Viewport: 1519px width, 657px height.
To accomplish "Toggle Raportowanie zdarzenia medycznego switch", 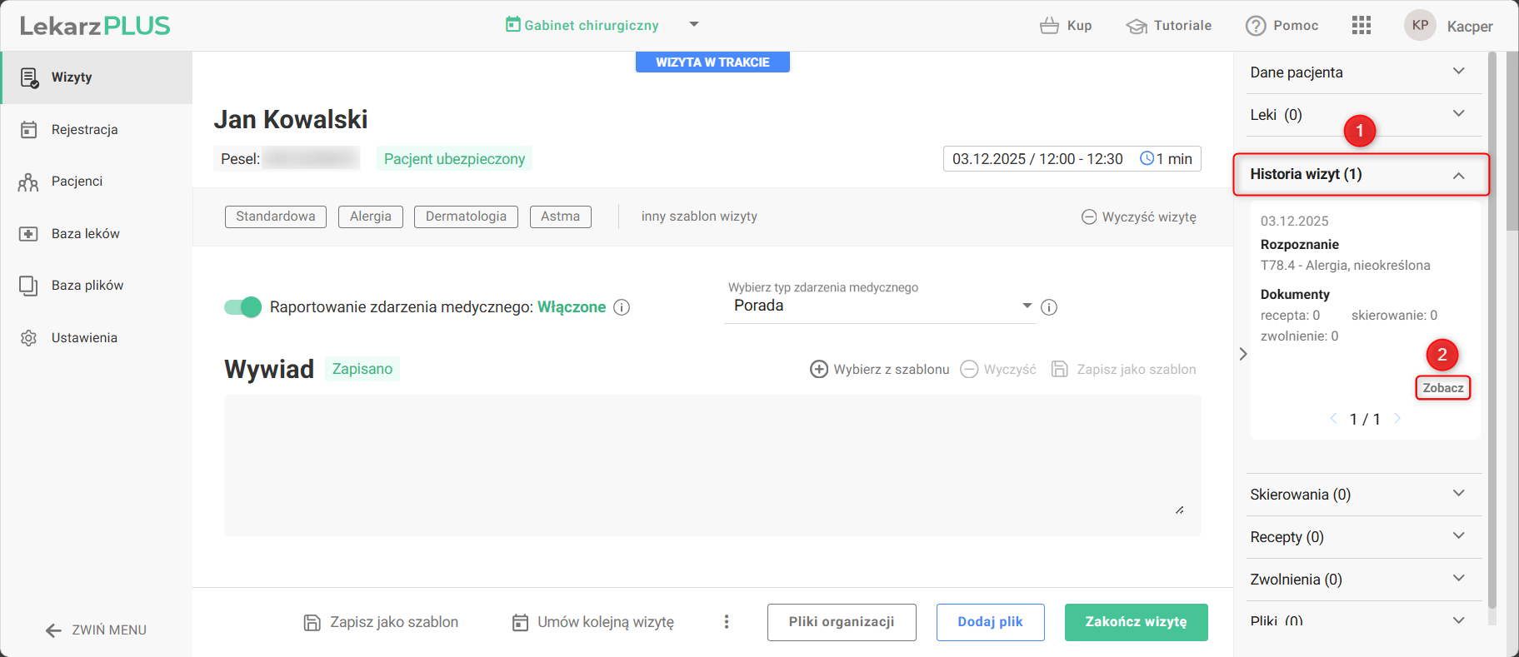I will coord(242,307).
